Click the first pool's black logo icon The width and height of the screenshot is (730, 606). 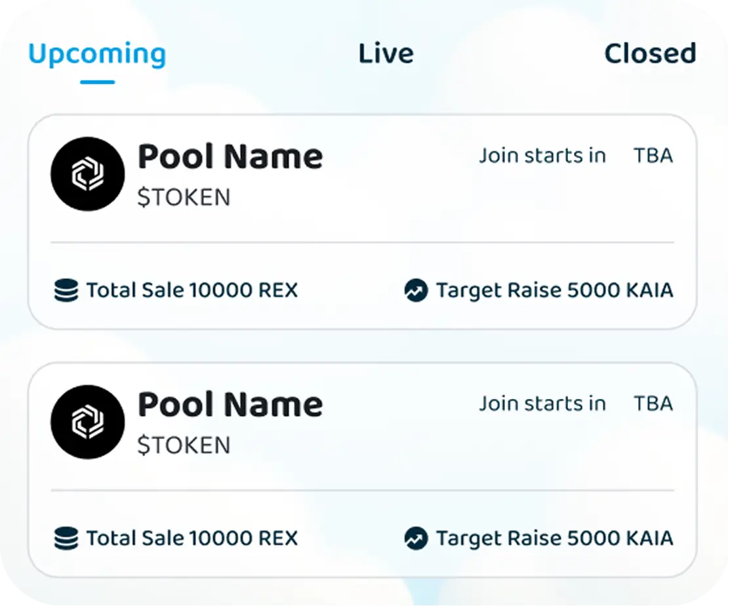coord(87,174)
